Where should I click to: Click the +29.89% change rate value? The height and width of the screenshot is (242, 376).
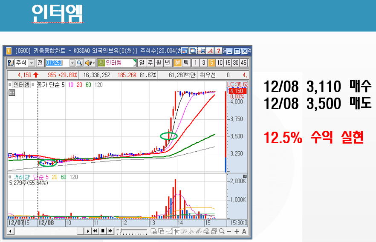click(x=68, y=75)
